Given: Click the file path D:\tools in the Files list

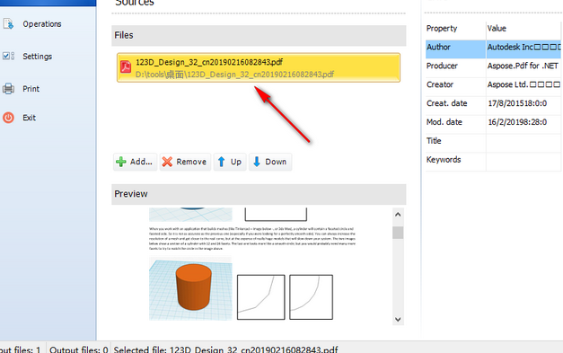Looking at the screenshot, I should coord(235,75).
